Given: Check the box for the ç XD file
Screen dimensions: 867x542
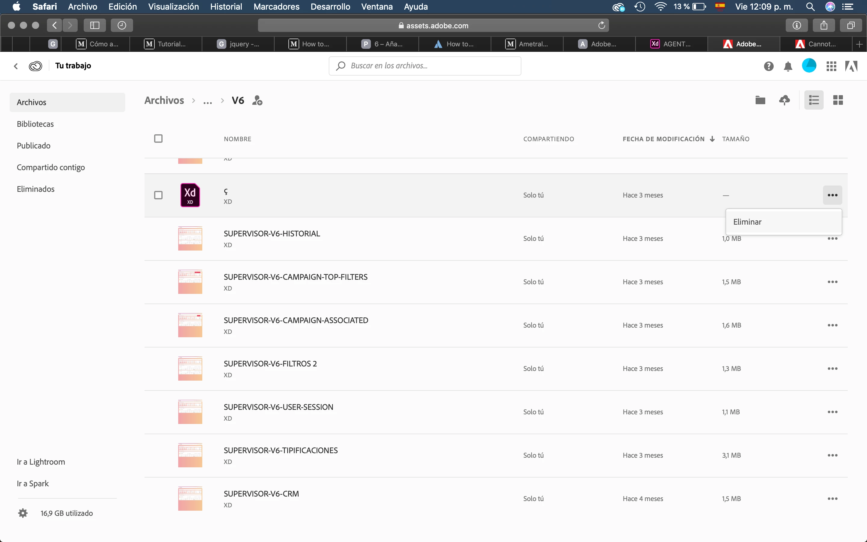Looking at the screenshot, I should coord(158,195).
